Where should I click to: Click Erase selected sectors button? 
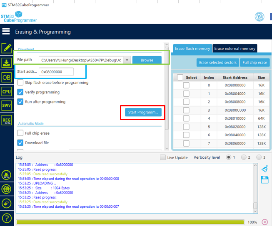(x=218, y=62)
